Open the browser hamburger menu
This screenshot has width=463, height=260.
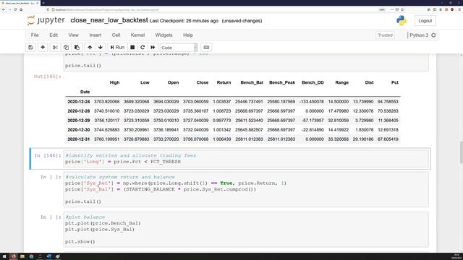tap(459, 9)
